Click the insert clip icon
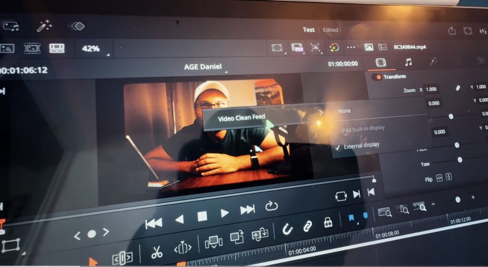Viewport: 488px width, 267px height. pyautogui.click(x=214, y=242)
